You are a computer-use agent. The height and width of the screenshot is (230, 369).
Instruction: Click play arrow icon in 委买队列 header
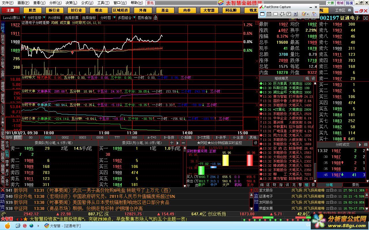click(x=178, y=143)
